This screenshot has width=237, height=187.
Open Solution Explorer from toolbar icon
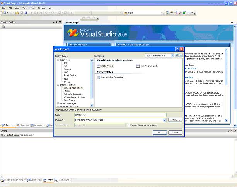[167, 13]
